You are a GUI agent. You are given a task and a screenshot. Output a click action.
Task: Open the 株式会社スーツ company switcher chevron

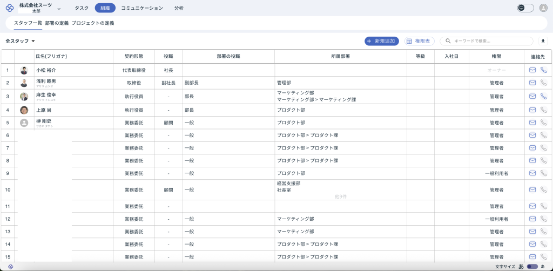point(59,9)
